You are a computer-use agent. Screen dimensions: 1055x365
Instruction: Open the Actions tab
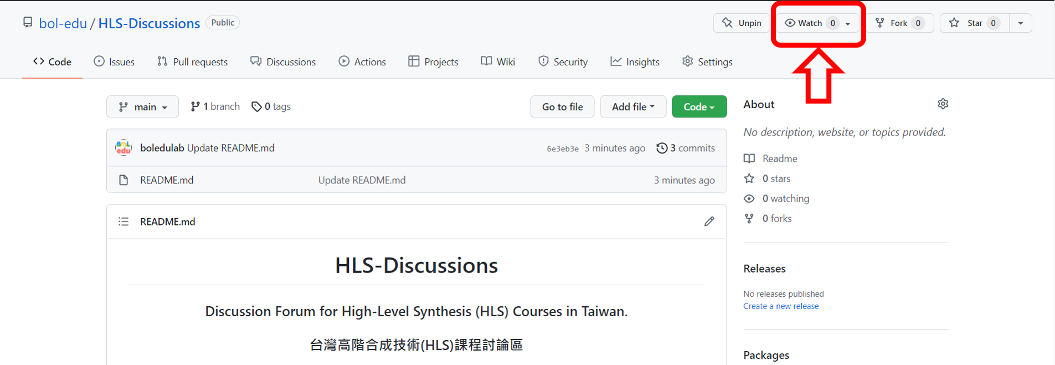[362, 61]
